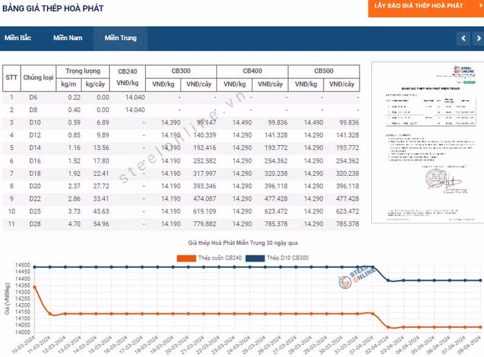
Task: Click value 192.416 in D14 row
Action: pos(205,148)
